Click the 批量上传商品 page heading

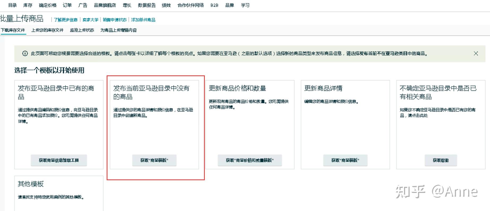21,19
